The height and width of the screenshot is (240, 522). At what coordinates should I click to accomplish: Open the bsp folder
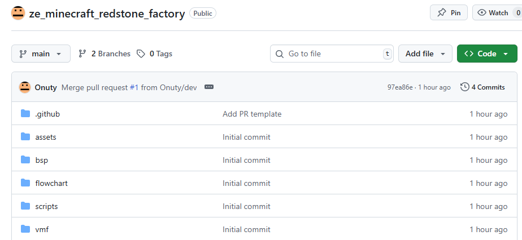click(x=42, y=160)
